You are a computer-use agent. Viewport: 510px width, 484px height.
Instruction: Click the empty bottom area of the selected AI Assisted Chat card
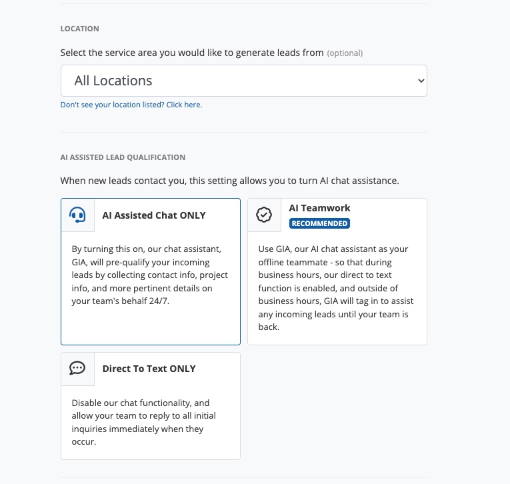point(150,327)
